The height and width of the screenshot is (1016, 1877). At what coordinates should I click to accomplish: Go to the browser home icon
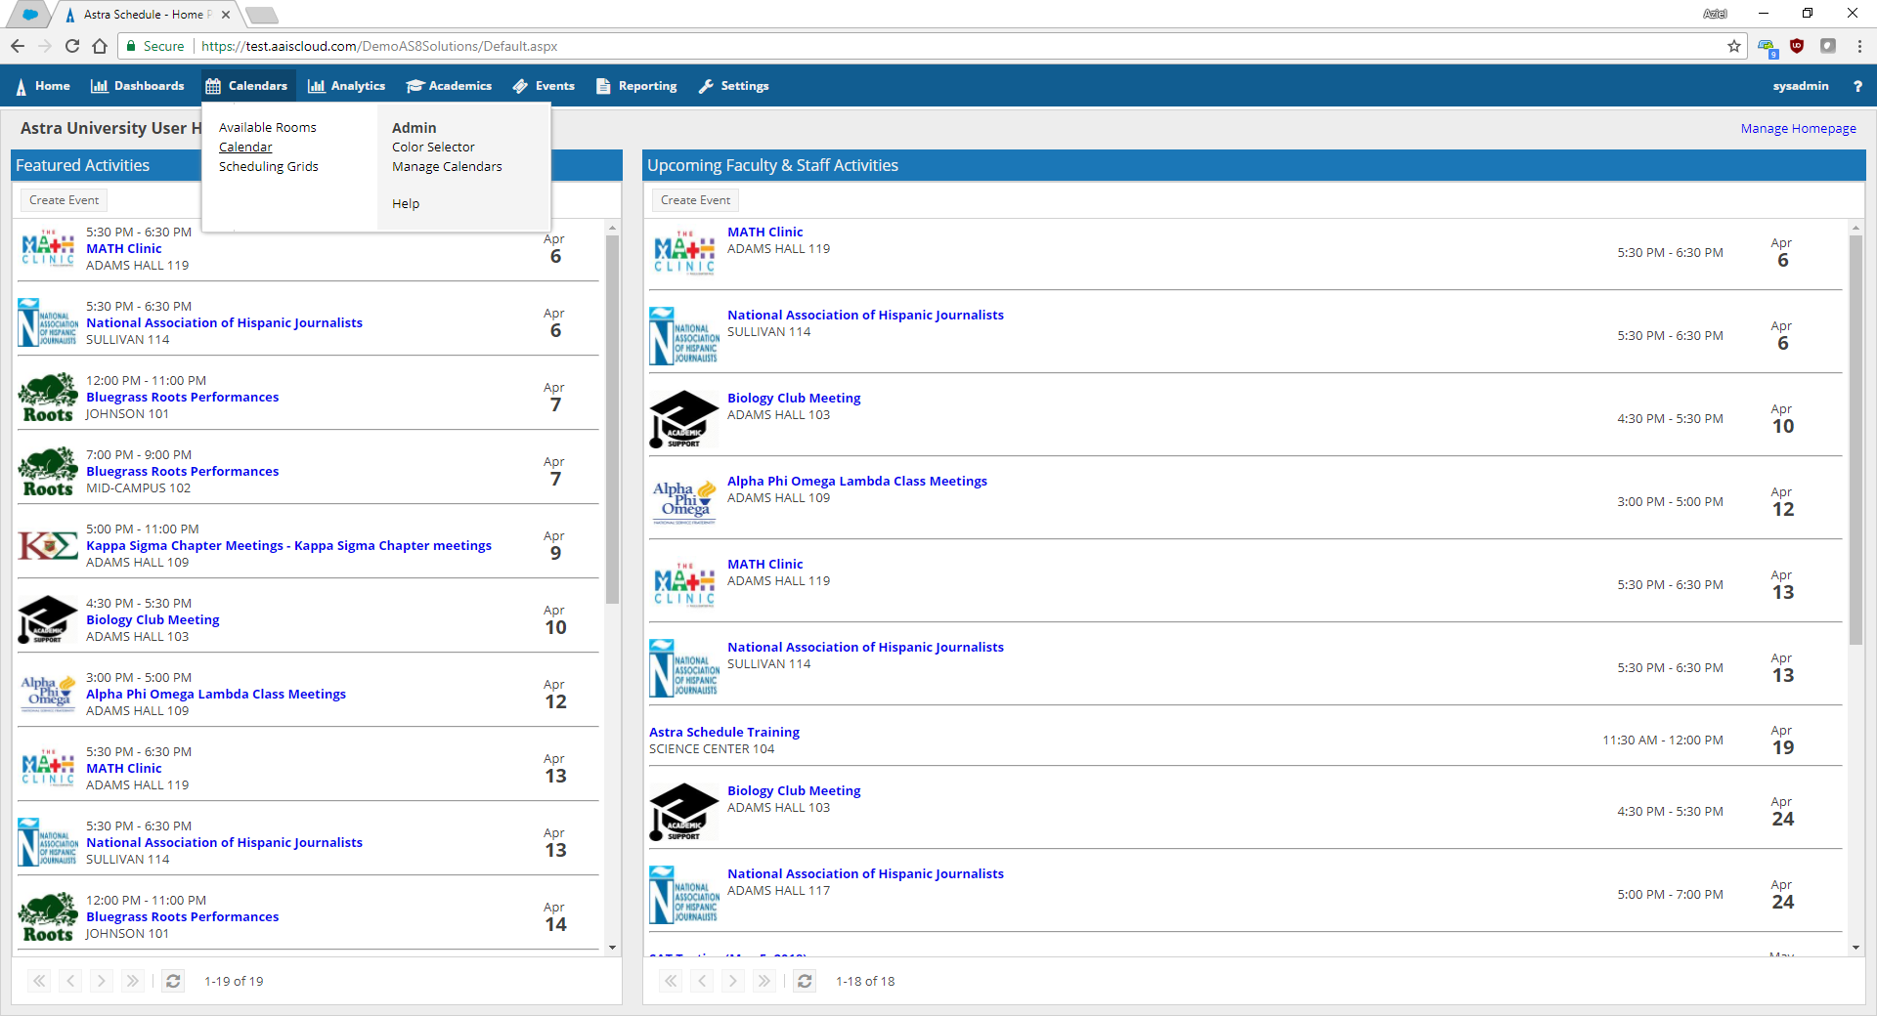point(100,46)
